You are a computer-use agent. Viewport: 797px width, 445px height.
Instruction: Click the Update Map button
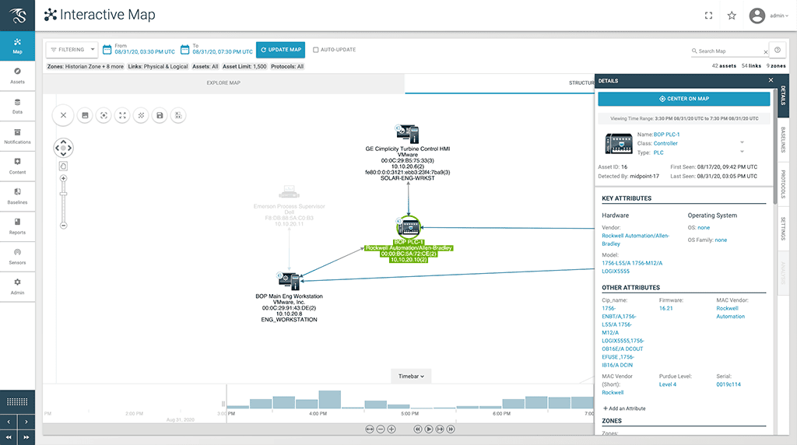[280, 50]
